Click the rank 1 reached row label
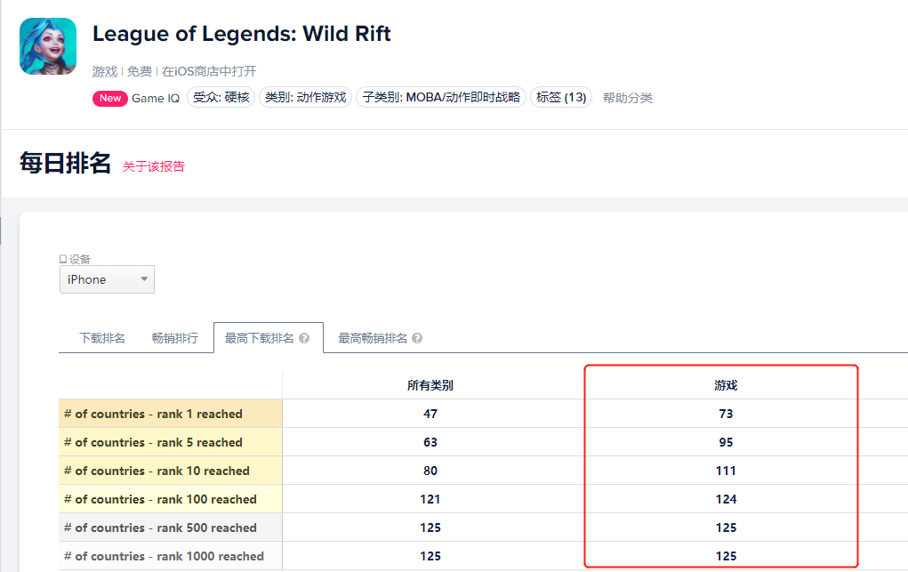The width and height of the screenshot is (908, 572). click(x=153, y=414)
